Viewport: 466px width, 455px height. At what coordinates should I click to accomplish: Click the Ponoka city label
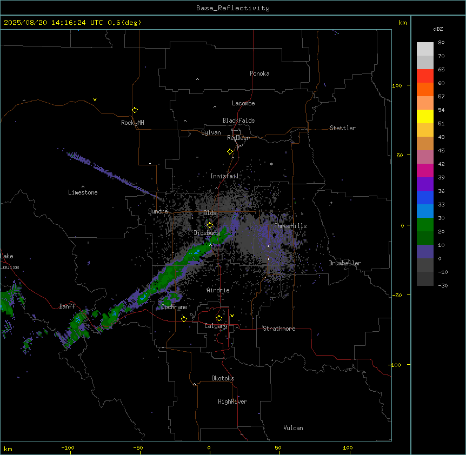tap(259, 73)
